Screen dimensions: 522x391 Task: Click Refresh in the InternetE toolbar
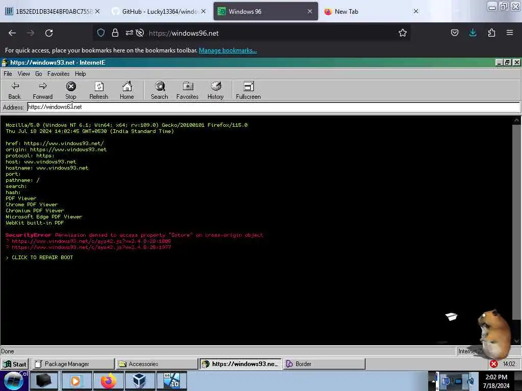click(99, 91)
